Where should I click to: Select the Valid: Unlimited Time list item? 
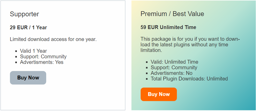tap(174, 62)
